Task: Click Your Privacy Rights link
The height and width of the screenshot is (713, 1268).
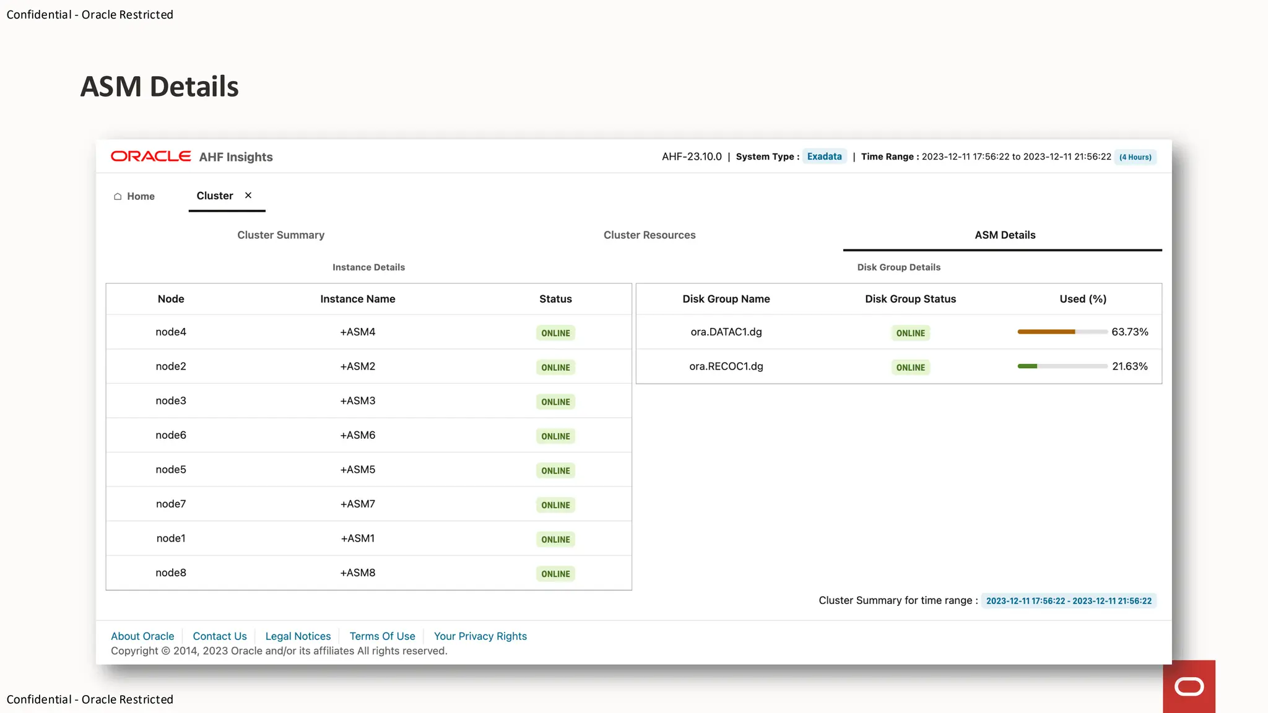Action: pos(480,636)
